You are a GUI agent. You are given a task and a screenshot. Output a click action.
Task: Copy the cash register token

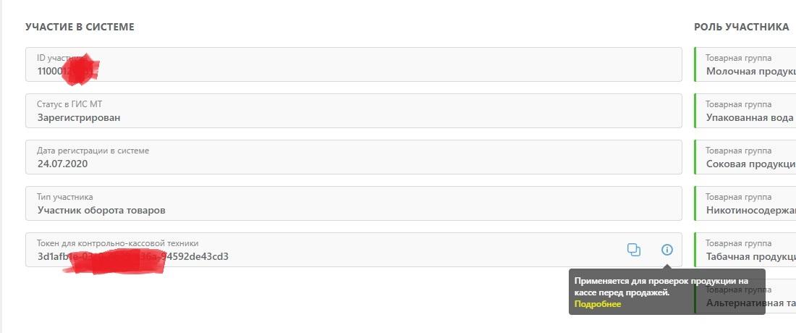pos(634,250)
